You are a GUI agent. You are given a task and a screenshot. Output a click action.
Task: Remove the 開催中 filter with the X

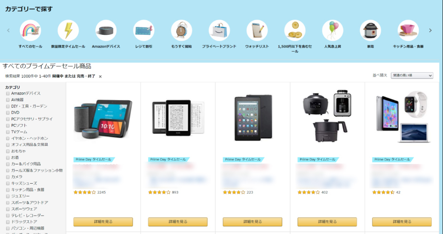tap(100, 77)
